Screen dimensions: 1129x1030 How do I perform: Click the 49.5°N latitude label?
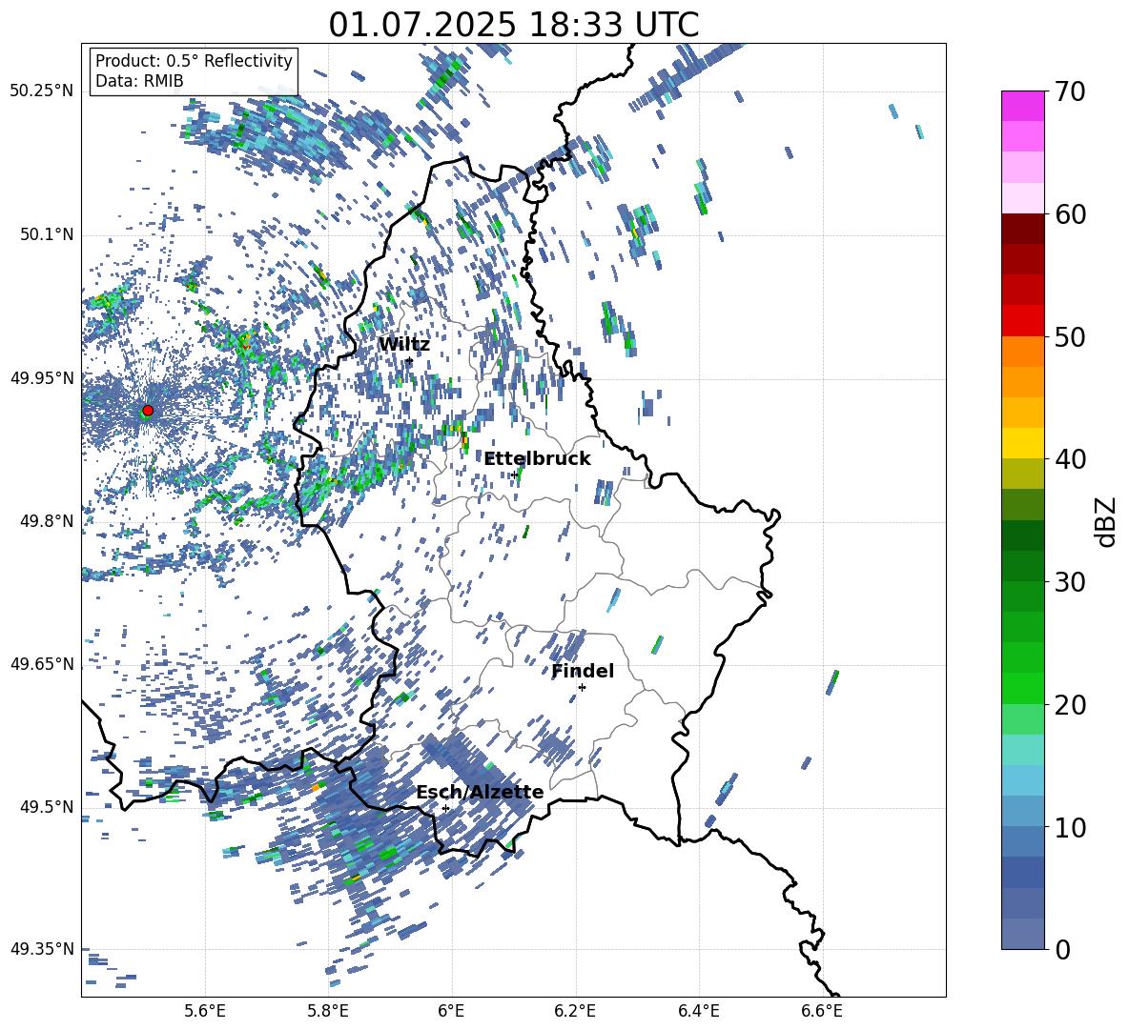(x=46, y=806)
